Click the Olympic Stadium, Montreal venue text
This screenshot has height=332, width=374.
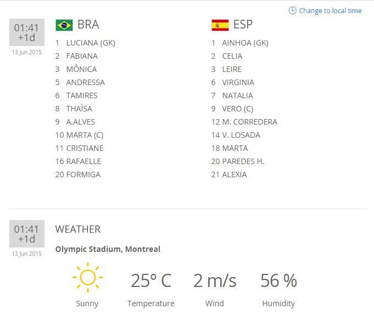click(108, 249)
